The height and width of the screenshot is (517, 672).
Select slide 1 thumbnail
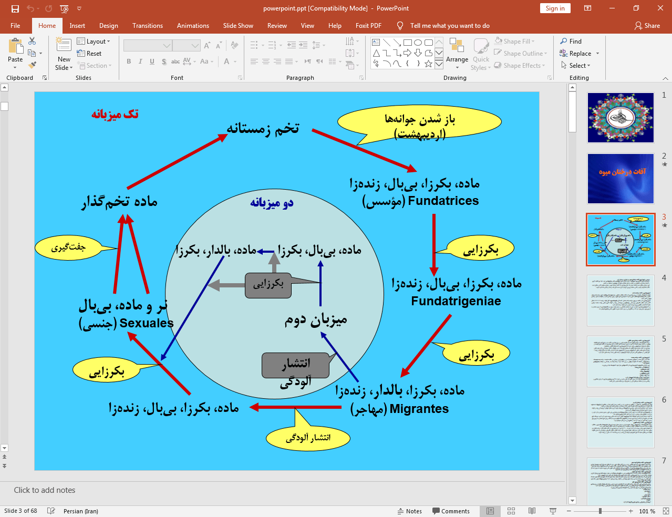[x=621, y=118]
